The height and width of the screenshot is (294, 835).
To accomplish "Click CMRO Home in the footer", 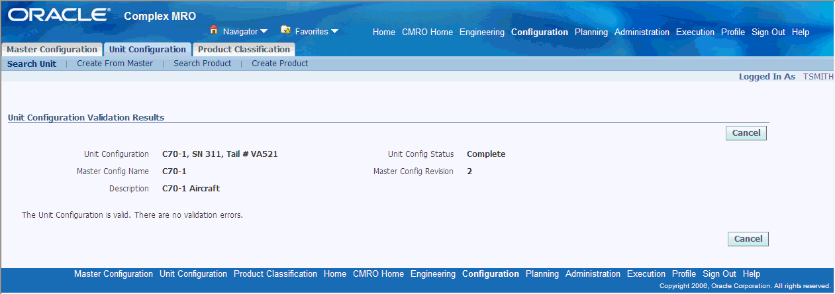I will point(378,274).
